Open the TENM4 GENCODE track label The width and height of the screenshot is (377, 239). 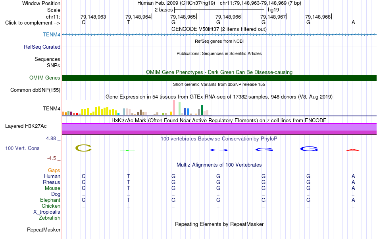click(52, 35)
